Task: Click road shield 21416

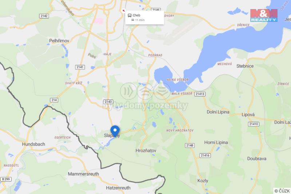Action: pyautogui.click(x=205, y=155)
